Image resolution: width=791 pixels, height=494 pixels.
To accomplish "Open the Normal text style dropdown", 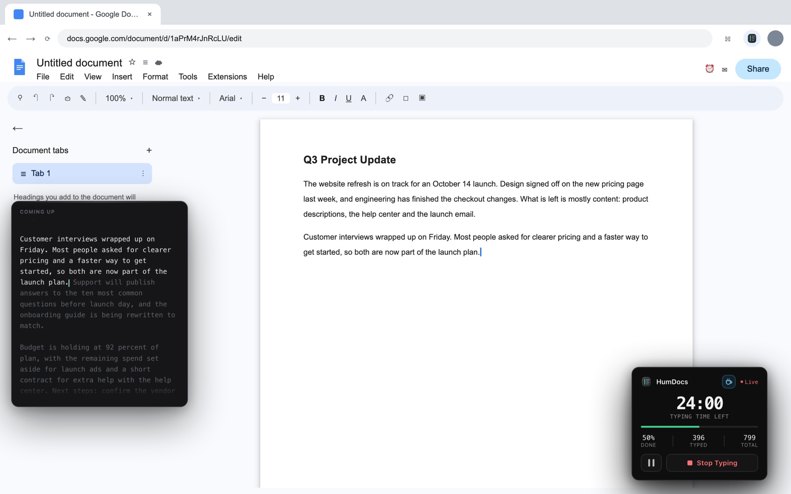I will tap(176, 98).
